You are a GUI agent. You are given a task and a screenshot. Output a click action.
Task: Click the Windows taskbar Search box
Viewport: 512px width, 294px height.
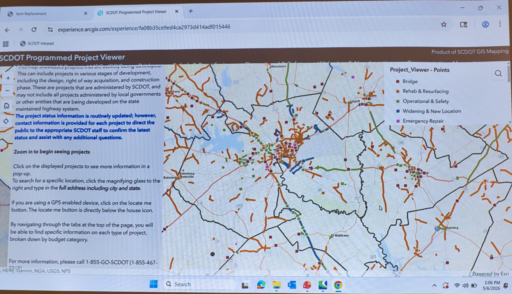199,284
